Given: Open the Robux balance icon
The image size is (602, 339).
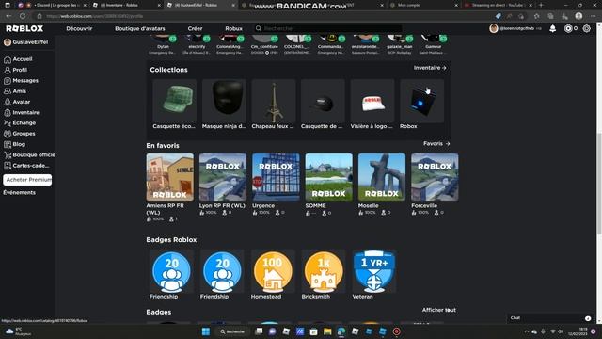Looking at the screenshot, I should coord(568,28).
